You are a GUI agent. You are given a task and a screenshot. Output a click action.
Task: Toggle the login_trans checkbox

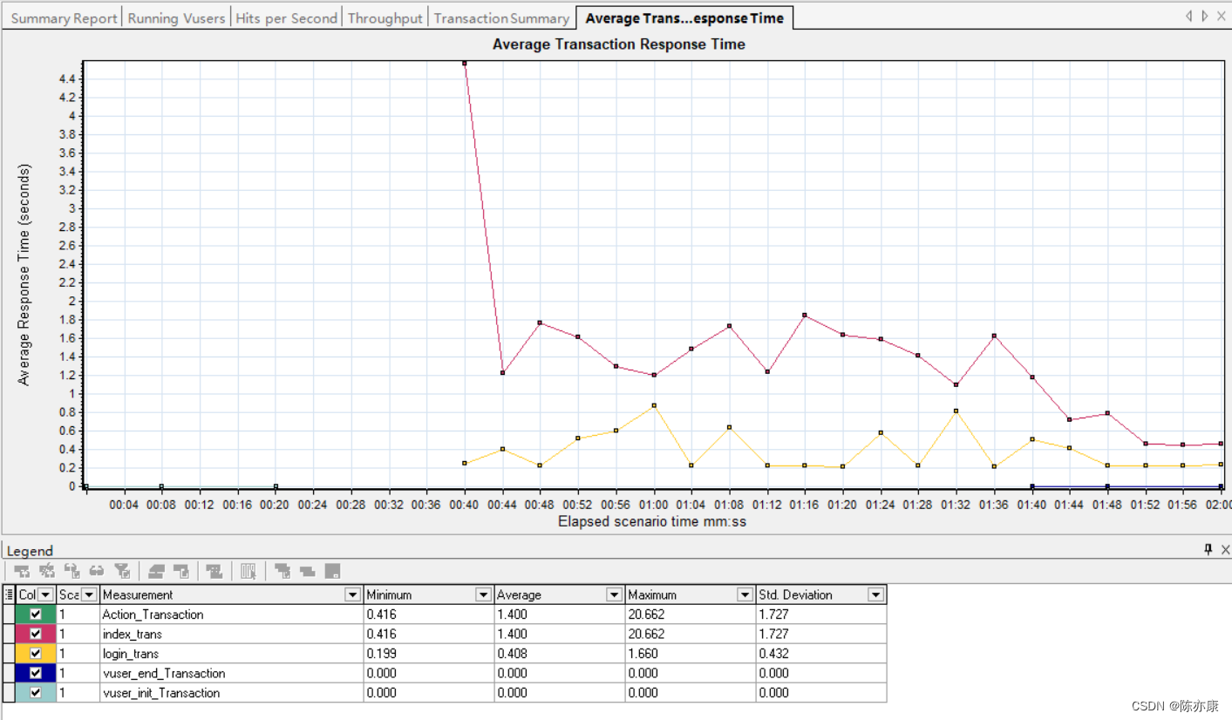(36, 654)
